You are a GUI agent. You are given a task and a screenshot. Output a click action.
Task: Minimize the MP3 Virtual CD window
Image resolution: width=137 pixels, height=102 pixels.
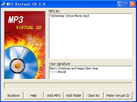[x=120, y=4]
